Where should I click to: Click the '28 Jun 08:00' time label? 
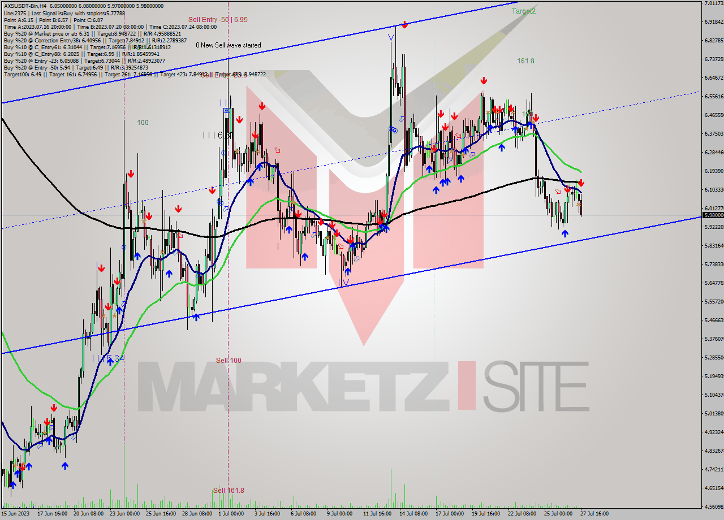[196, 514]
